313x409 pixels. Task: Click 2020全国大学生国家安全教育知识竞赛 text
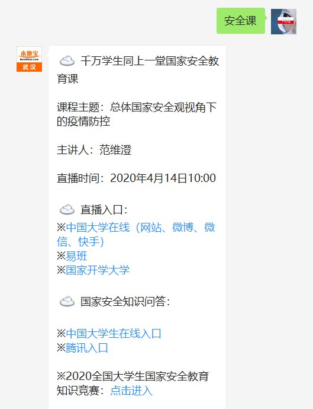point(133,383)
